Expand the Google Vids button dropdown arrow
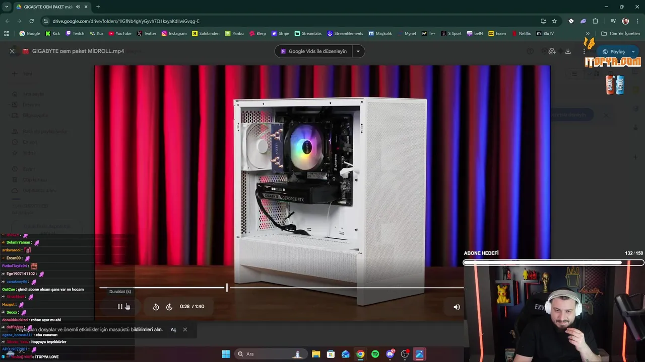 click(358, 51)
